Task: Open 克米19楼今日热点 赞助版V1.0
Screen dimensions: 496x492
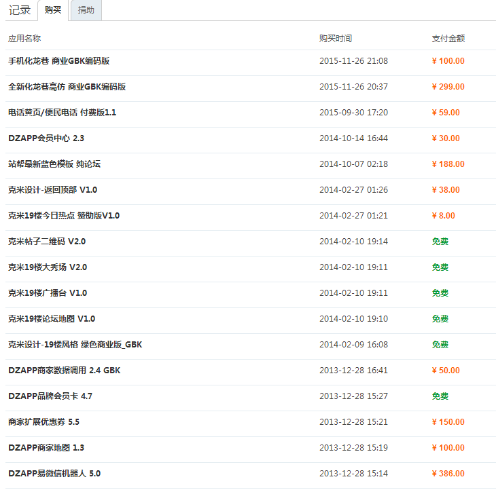Action: click(x=64, y=216)
